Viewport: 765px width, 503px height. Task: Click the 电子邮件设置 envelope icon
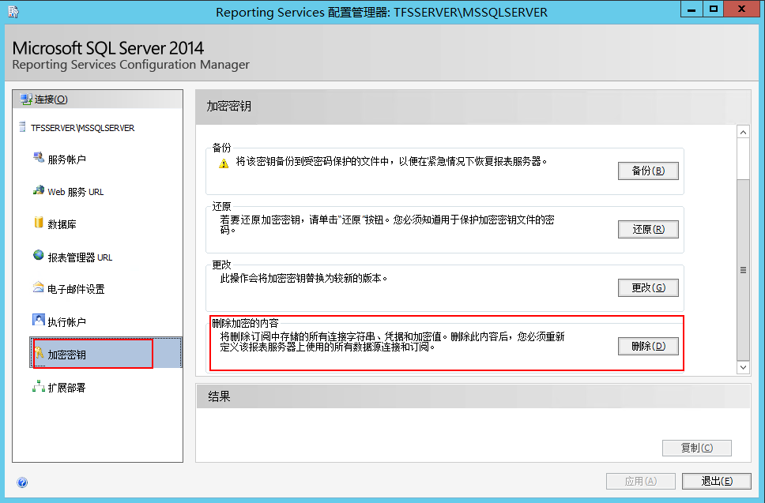tap(39, 287)
